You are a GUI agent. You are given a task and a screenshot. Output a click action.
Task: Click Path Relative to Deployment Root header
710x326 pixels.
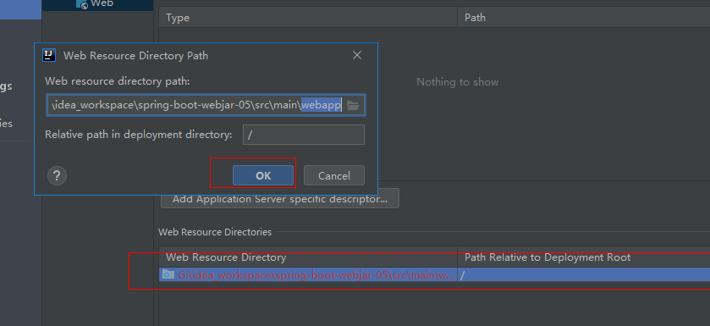pyautogui.click(x=584, y=257)
